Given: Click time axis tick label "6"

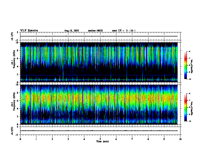Looking at the screenshot, I should [116, 139].
